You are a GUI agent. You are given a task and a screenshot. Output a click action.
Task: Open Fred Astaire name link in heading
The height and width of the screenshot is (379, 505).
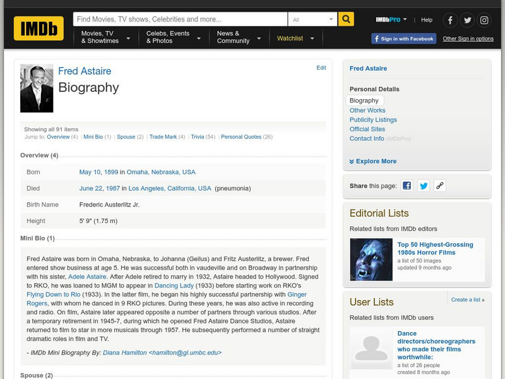click(85, 71)
